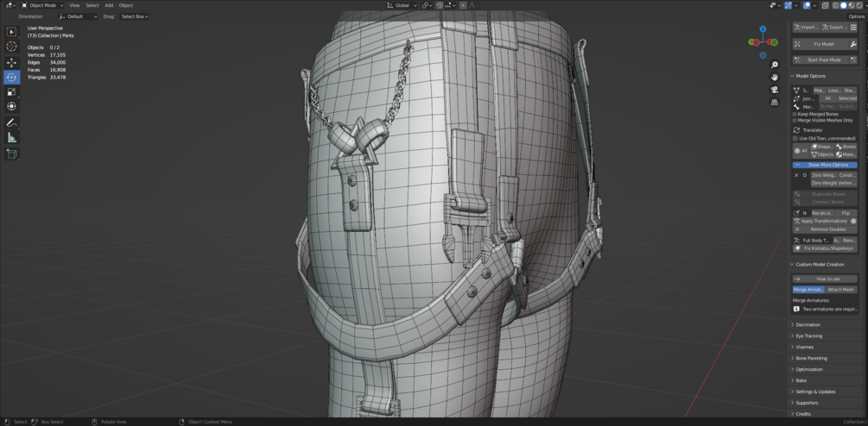The height and width of the screenshot is (426, 868).
Task: Activate the Rotate tool
Action: click(x=11, y=78)
